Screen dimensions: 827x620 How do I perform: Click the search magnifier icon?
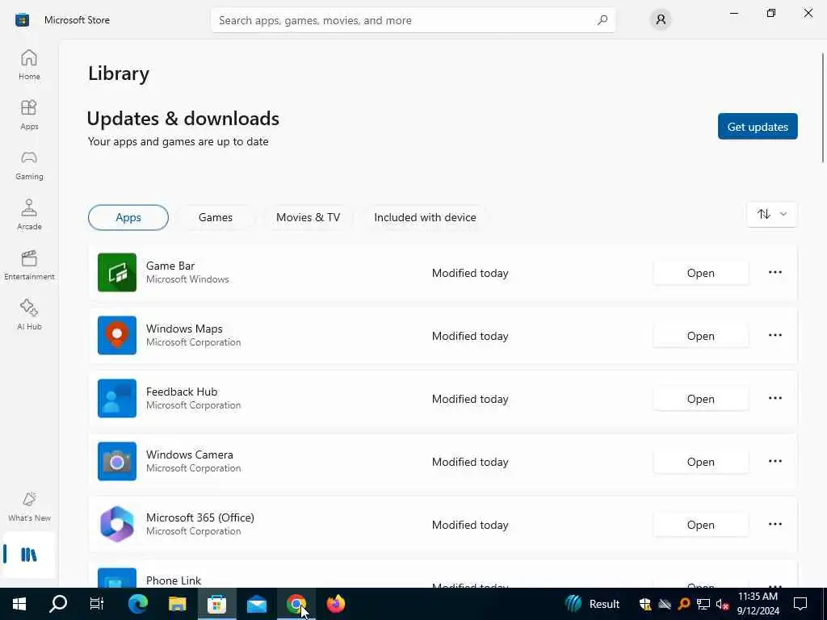(x=602, y=20)
